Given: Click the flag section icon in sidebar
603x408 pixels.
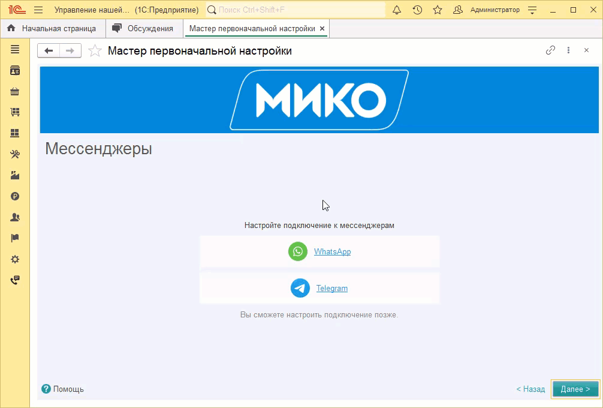Looking at the screenshot, I should [x=16, y=238].
